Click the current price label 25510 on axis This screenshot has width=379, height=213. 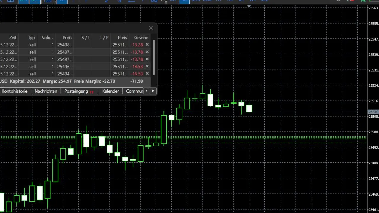373,112
